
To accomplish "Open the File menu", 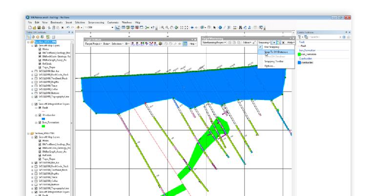I will point(30,22).
